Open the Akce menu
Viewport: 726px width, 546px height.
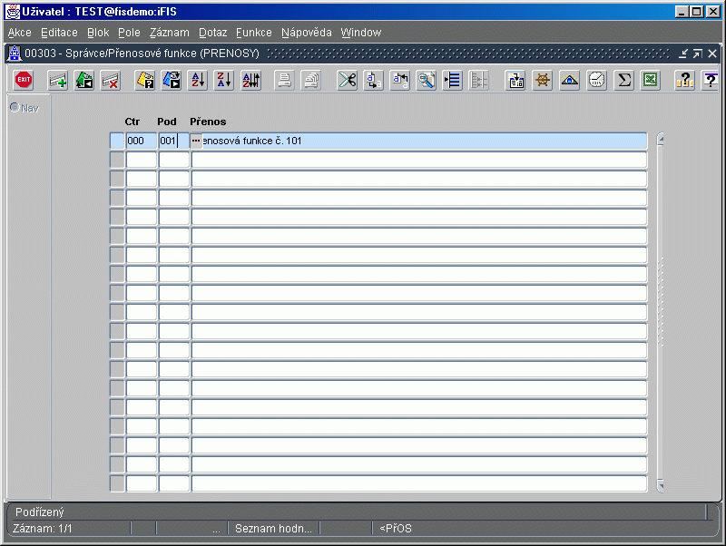(x=19, y=33)
